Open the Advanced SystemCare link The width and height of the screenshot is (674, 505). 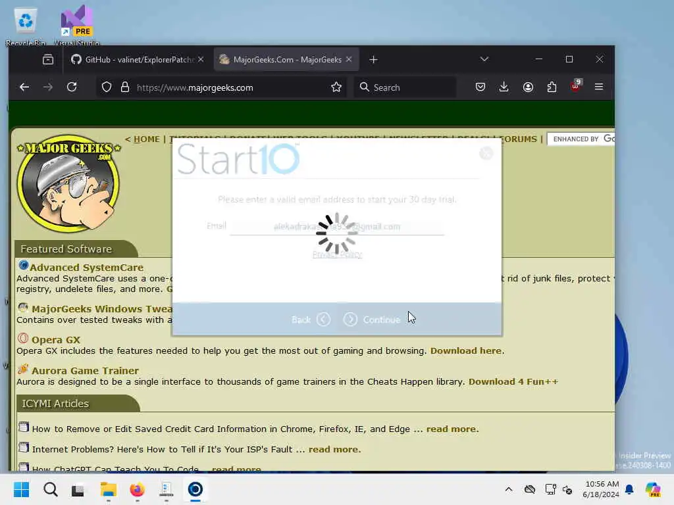tap(86, 268)
